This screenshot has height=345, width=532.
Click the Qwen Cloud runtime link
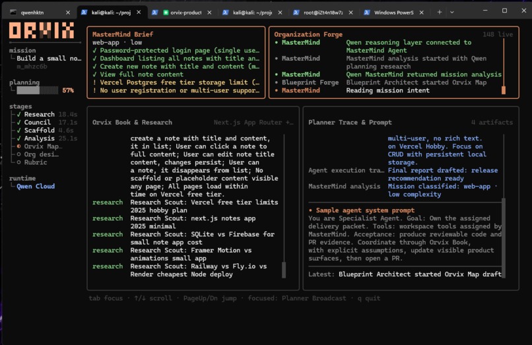pos(36,186)
